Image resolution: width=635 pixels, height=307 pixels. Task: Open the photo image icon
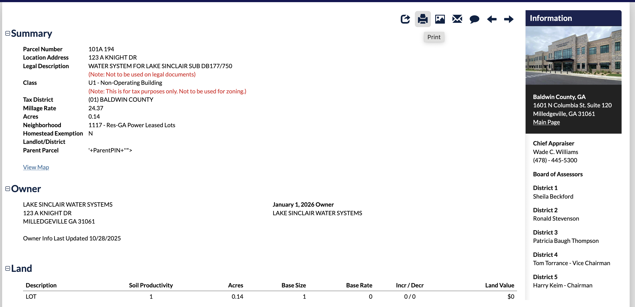point(440,19)
